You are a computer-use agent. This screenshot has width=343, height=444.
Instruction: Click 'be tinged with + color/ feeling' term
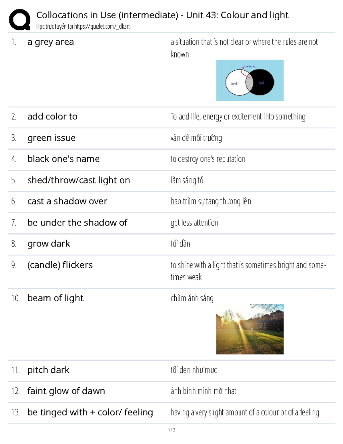(x=90, y=412)
